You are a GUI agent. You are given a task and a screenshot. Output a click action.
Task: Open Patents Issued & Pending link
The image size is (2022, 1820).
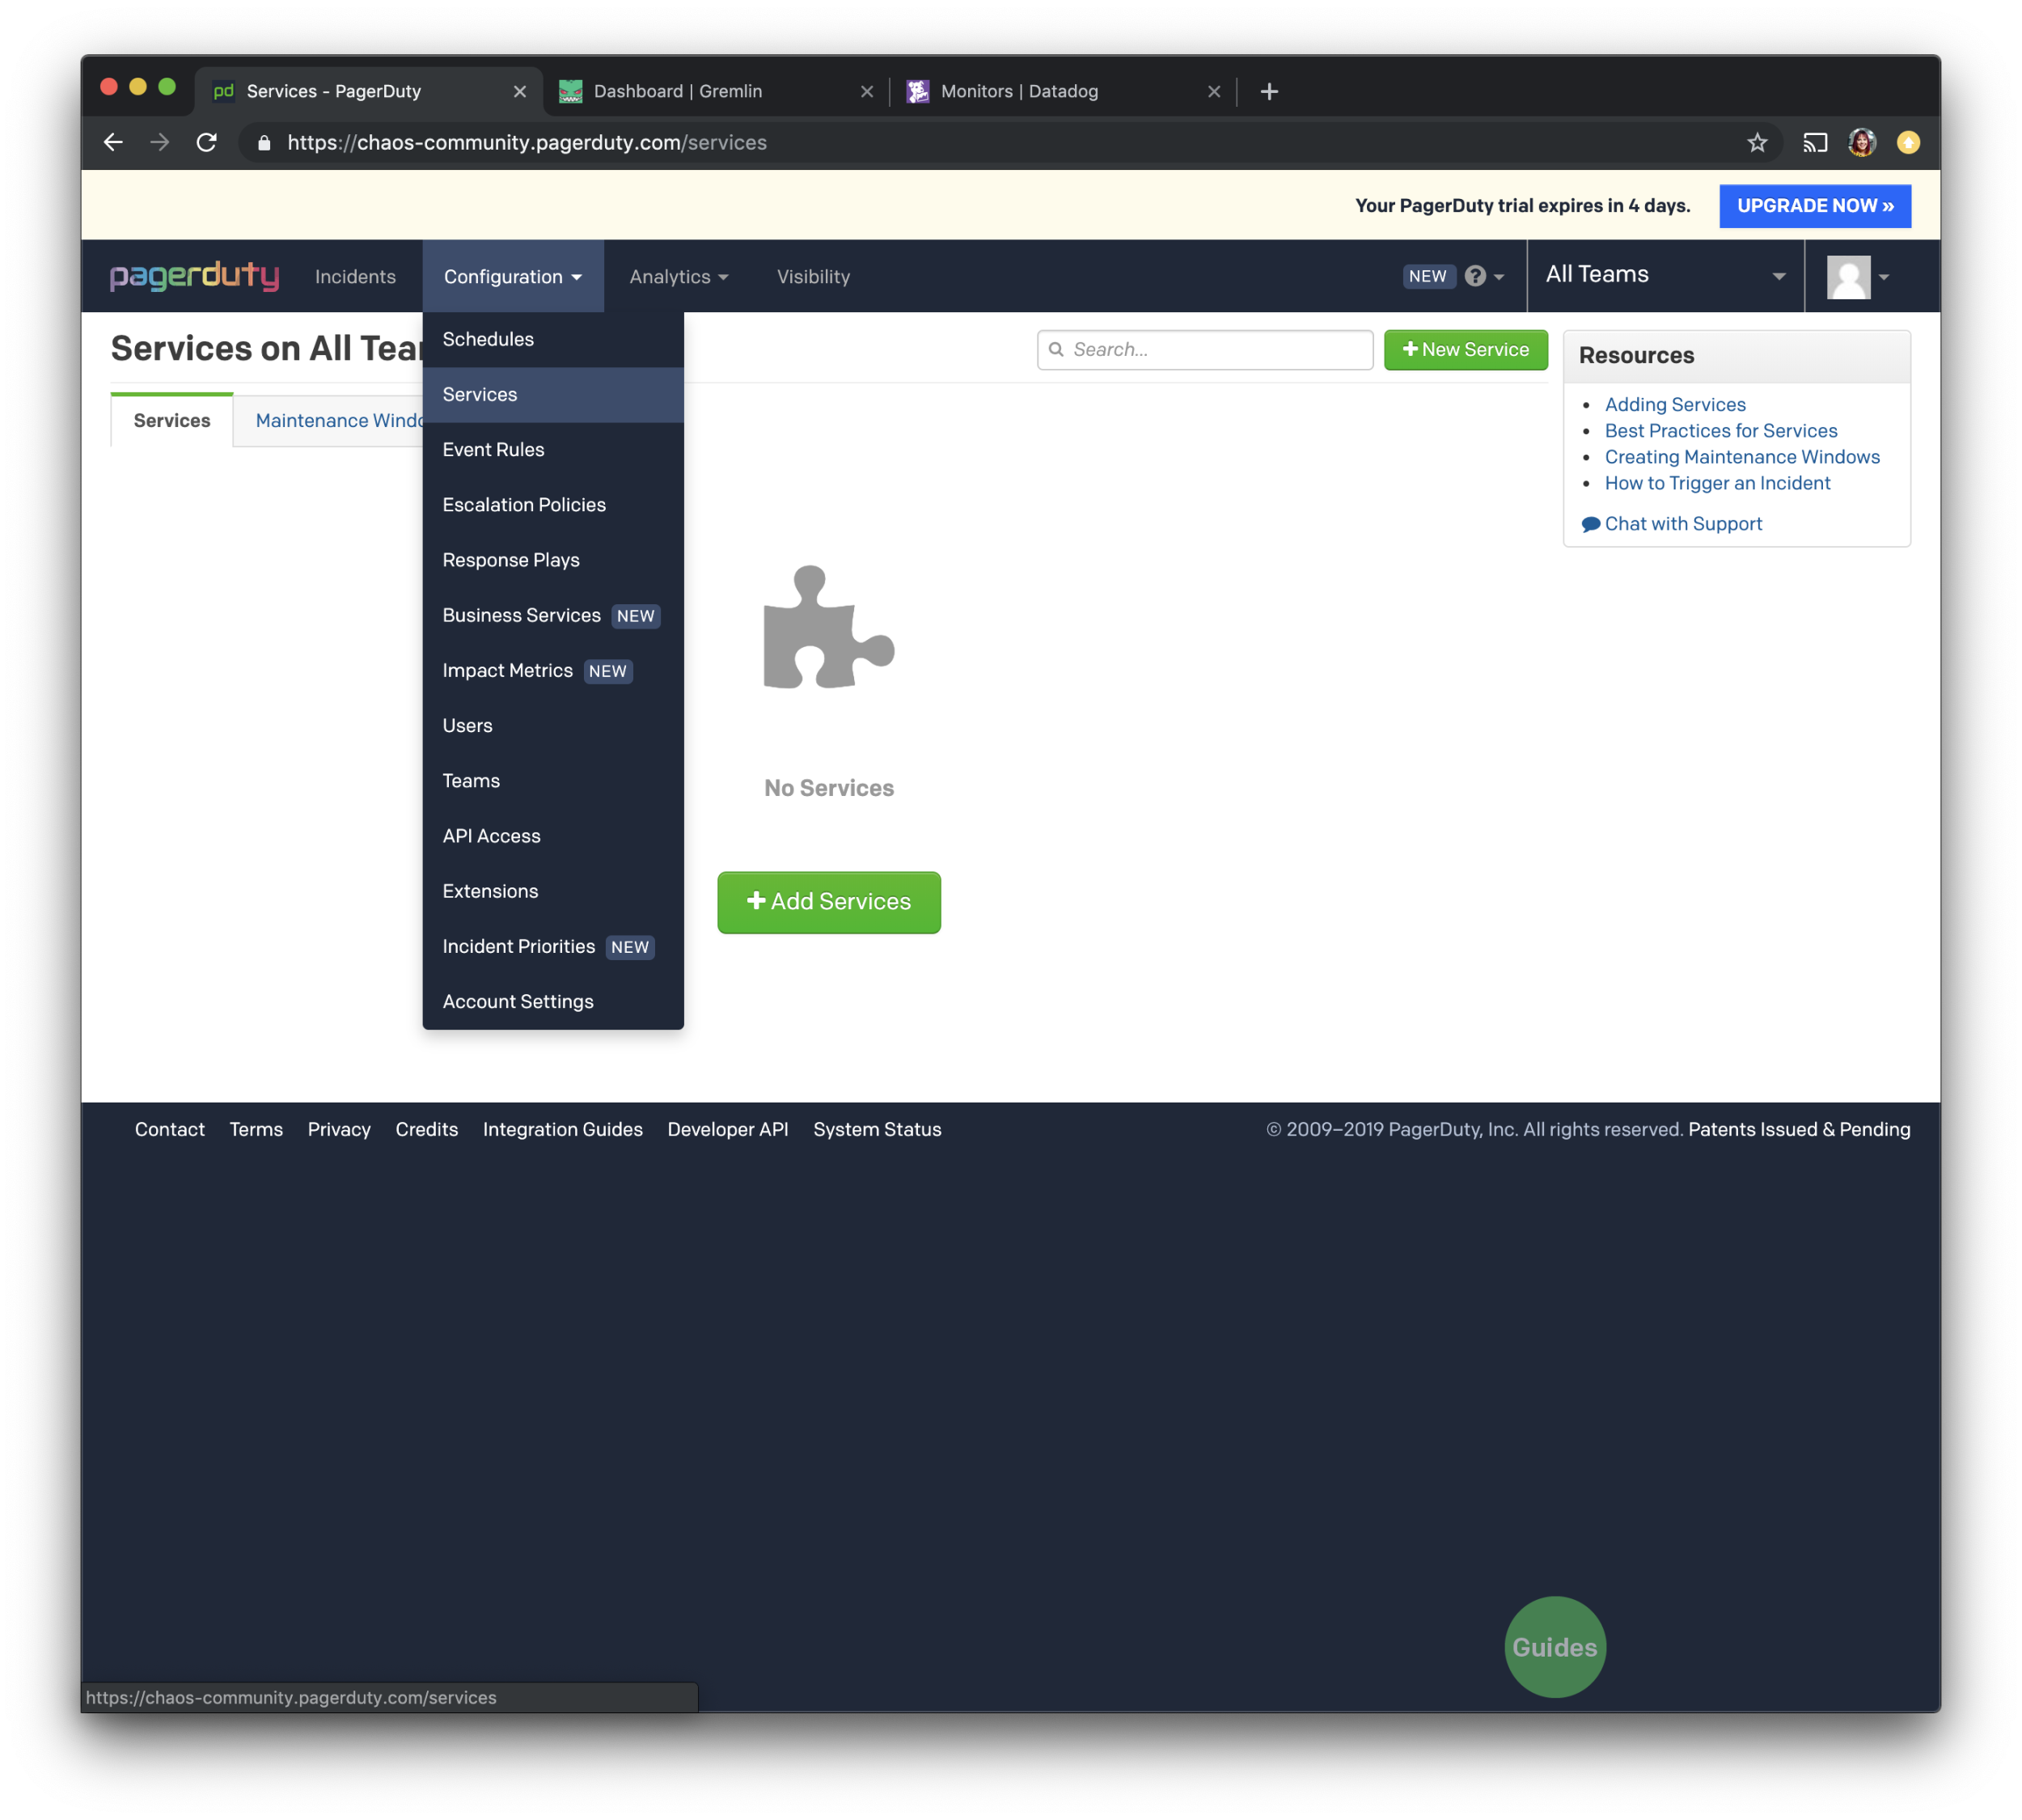tap(1799, 1129)
